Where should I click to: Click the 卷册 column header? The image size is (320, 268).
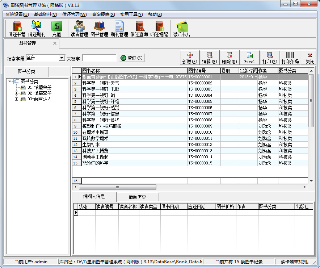(x=230, y=71)
